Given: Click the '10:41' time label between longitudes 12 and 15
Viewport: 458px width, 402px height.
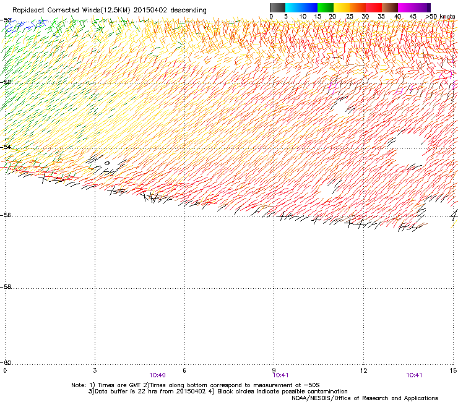Looking at the screenshot, I should pos(414,375).
